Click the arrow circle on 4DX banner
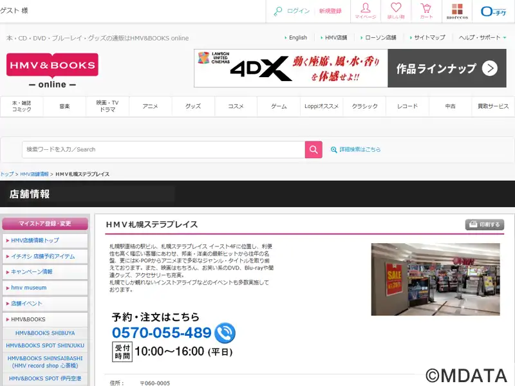515x386 pixels. click(x=490, y=68)
